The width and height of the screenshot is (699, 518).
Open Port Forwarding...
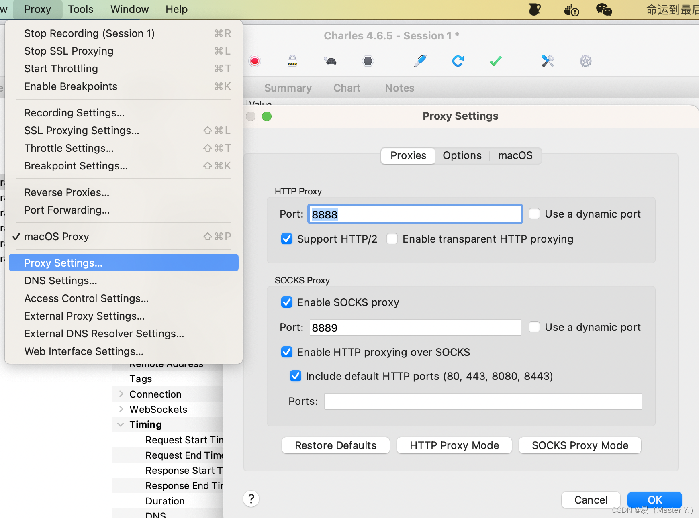coord(124,210)
